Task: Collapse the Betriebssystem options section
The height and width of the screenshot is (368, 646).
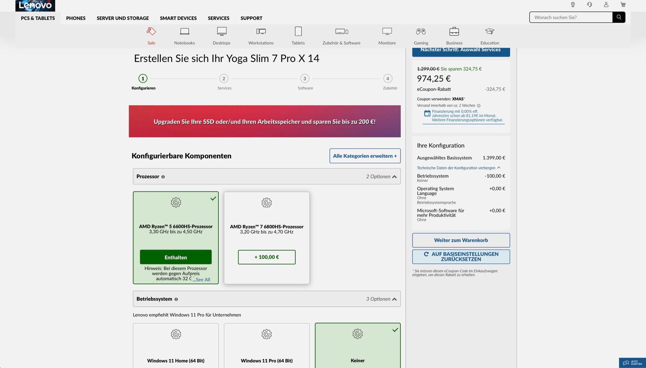Action: pos(394,299)
